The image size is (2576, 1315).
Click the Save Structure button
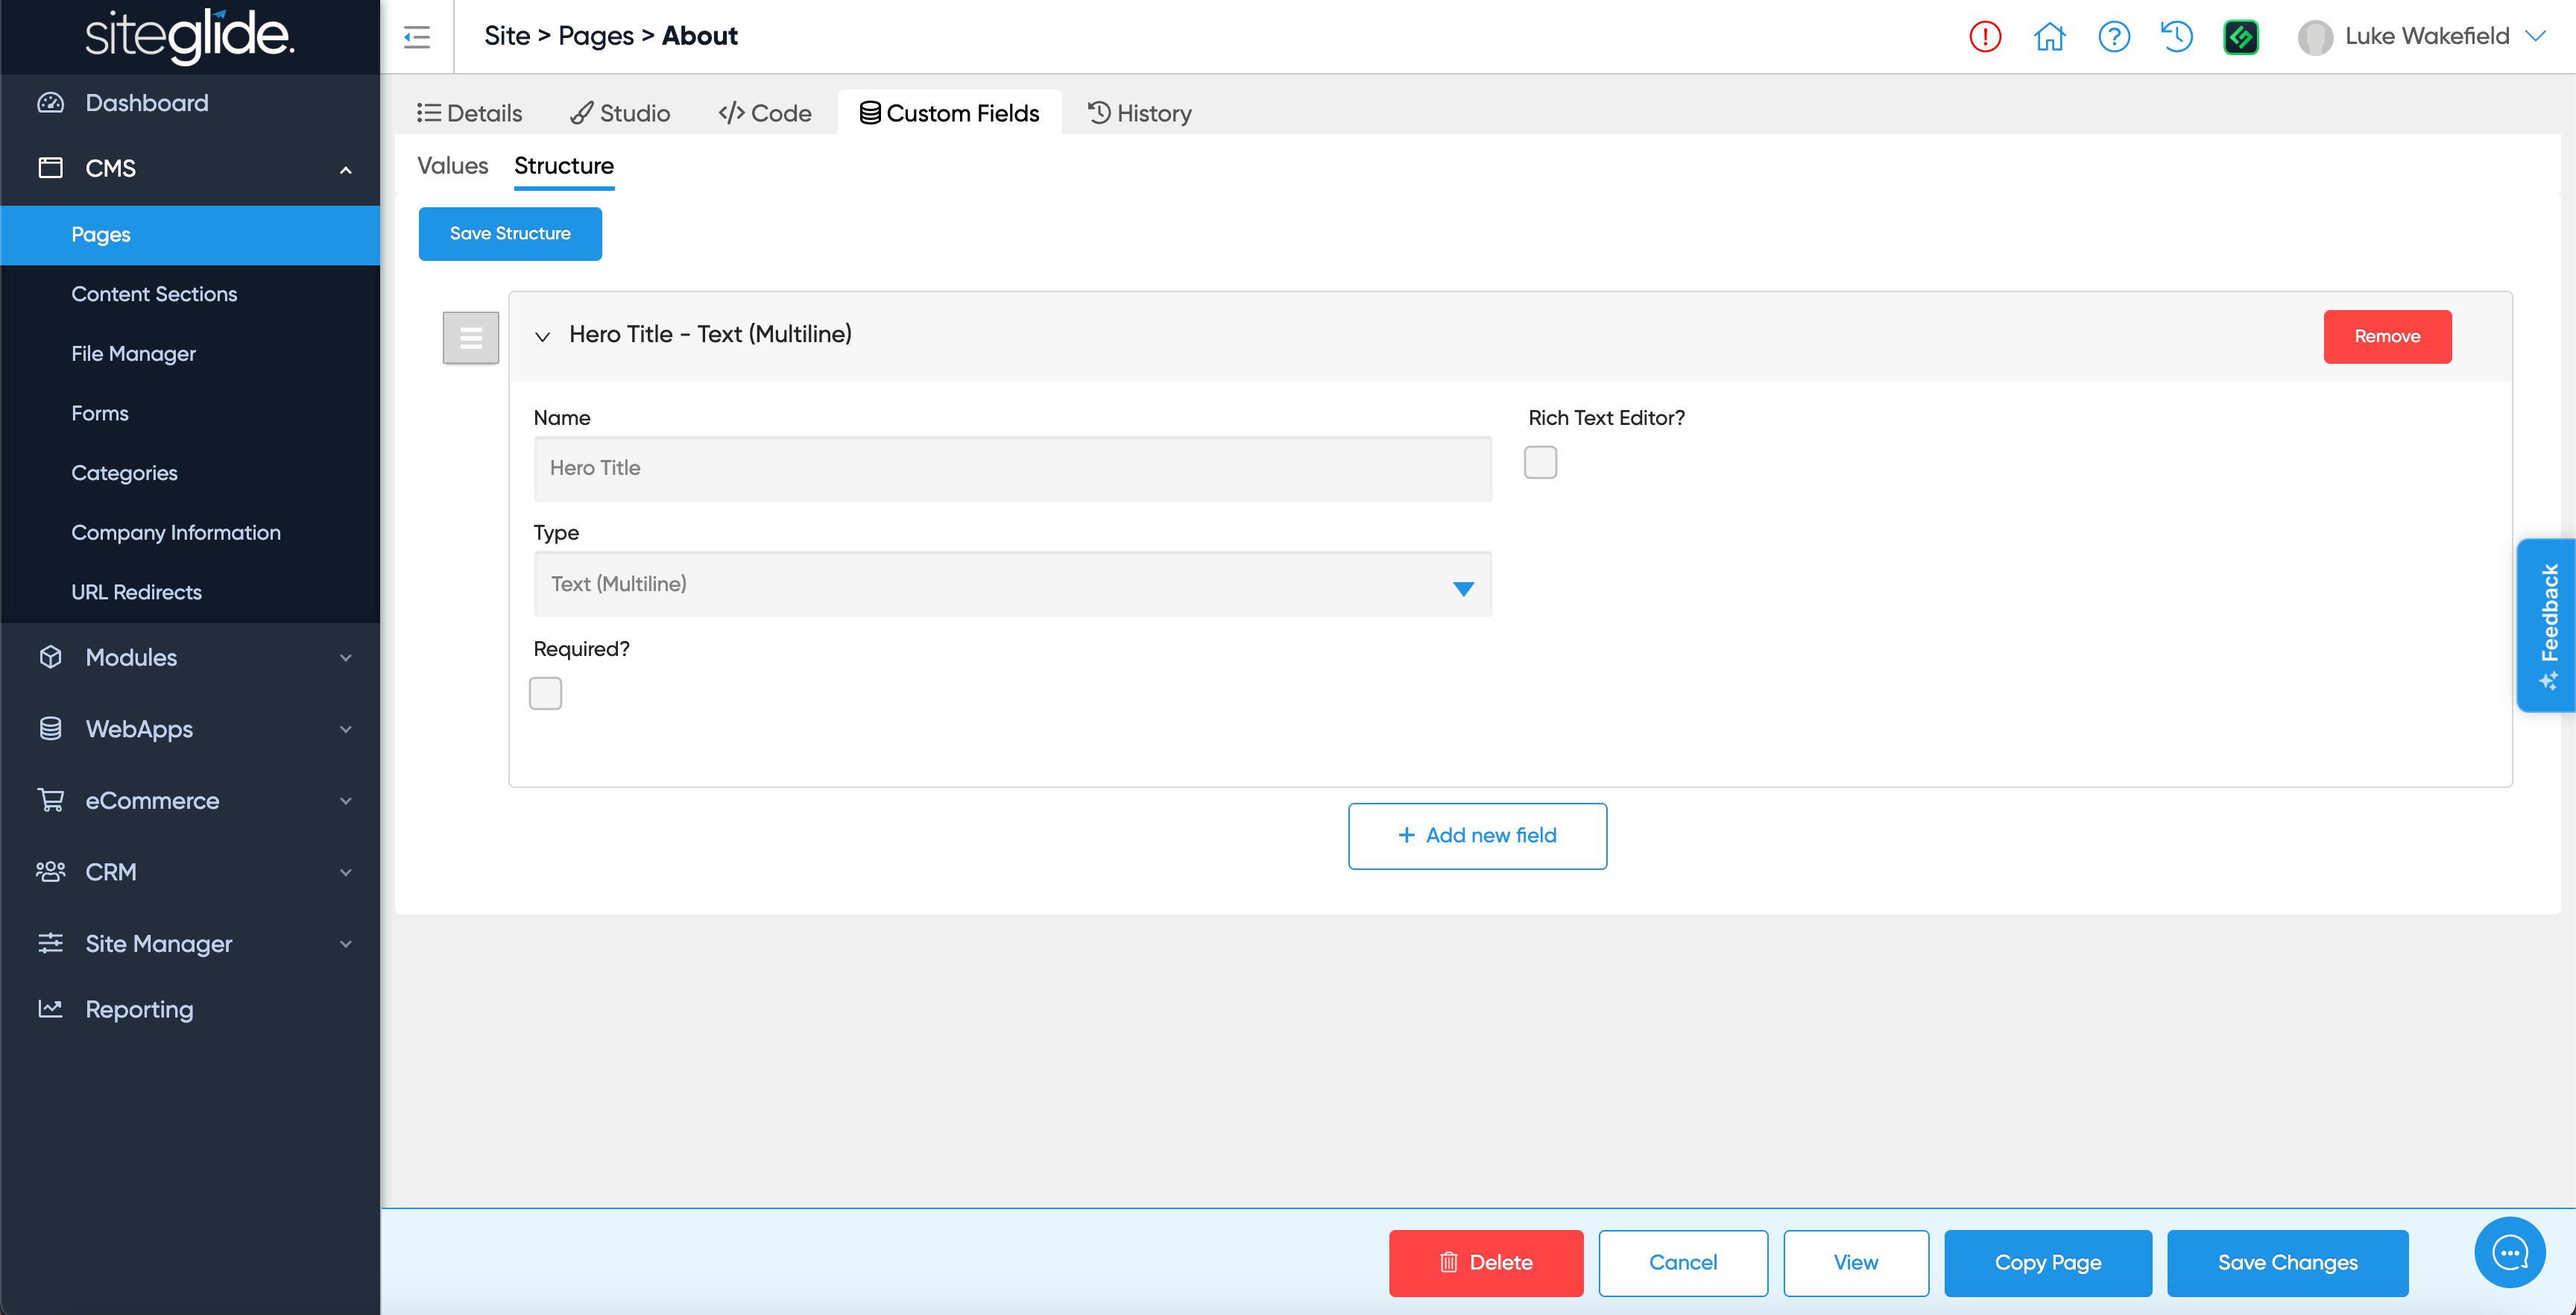[510, 234]
